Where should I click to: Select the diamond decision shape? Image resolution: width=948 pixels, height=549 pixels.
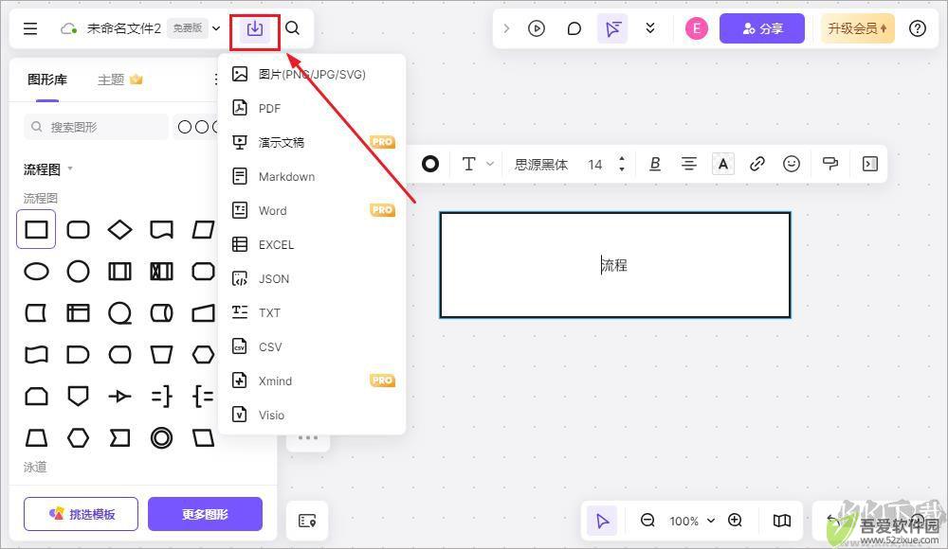pos(119,229)
